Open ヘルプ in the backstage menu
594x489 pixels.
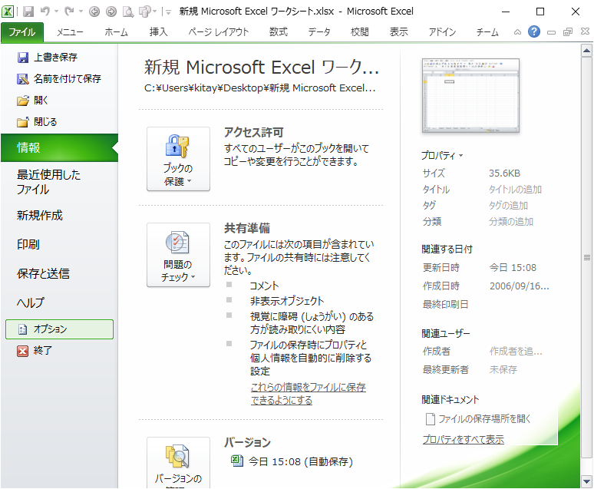click(30, 303)
